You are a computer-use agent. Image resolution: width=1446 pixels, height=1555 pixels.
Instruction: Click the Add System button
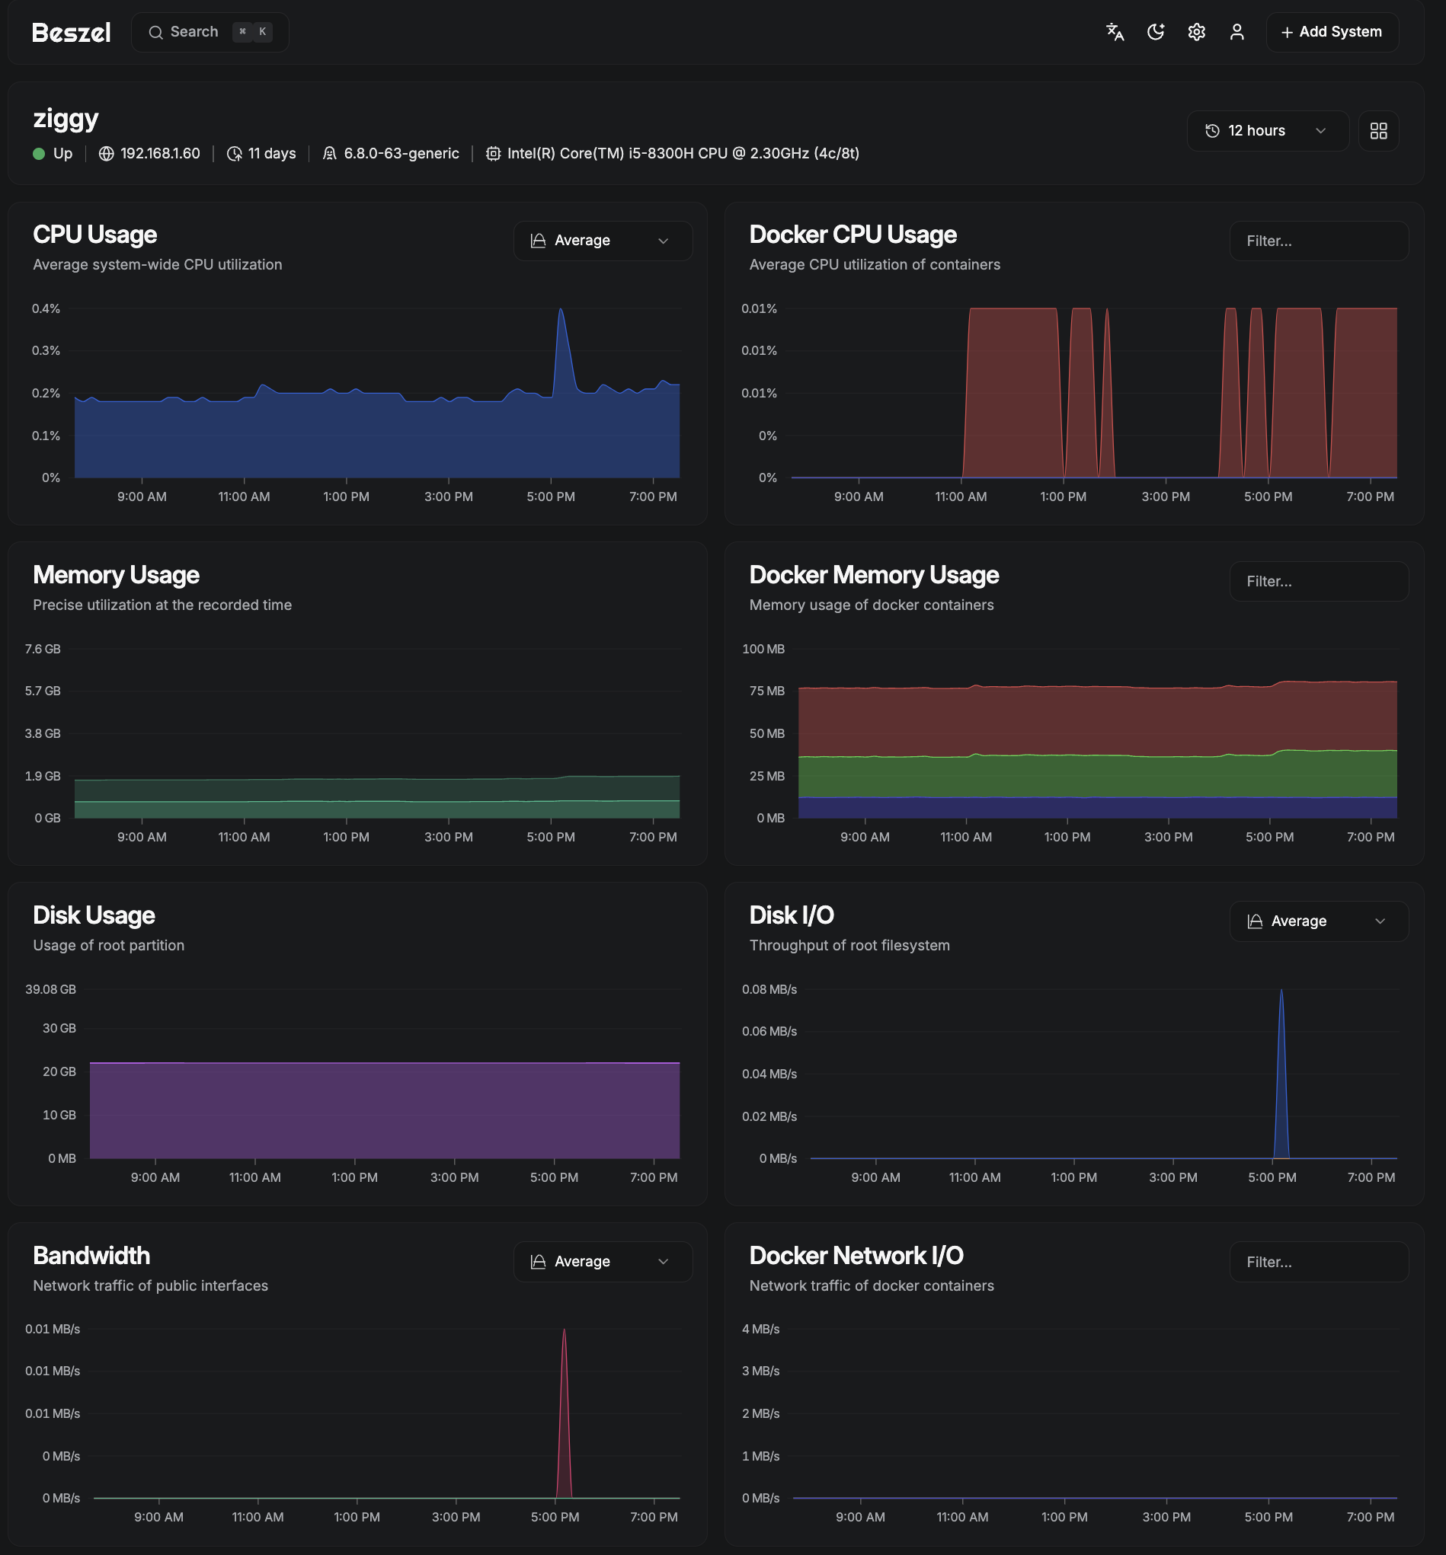[x=1331, y=32]
